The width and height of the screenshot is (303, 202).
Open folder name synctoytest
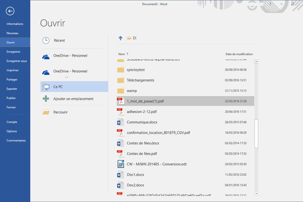click(x=136, y=70)
